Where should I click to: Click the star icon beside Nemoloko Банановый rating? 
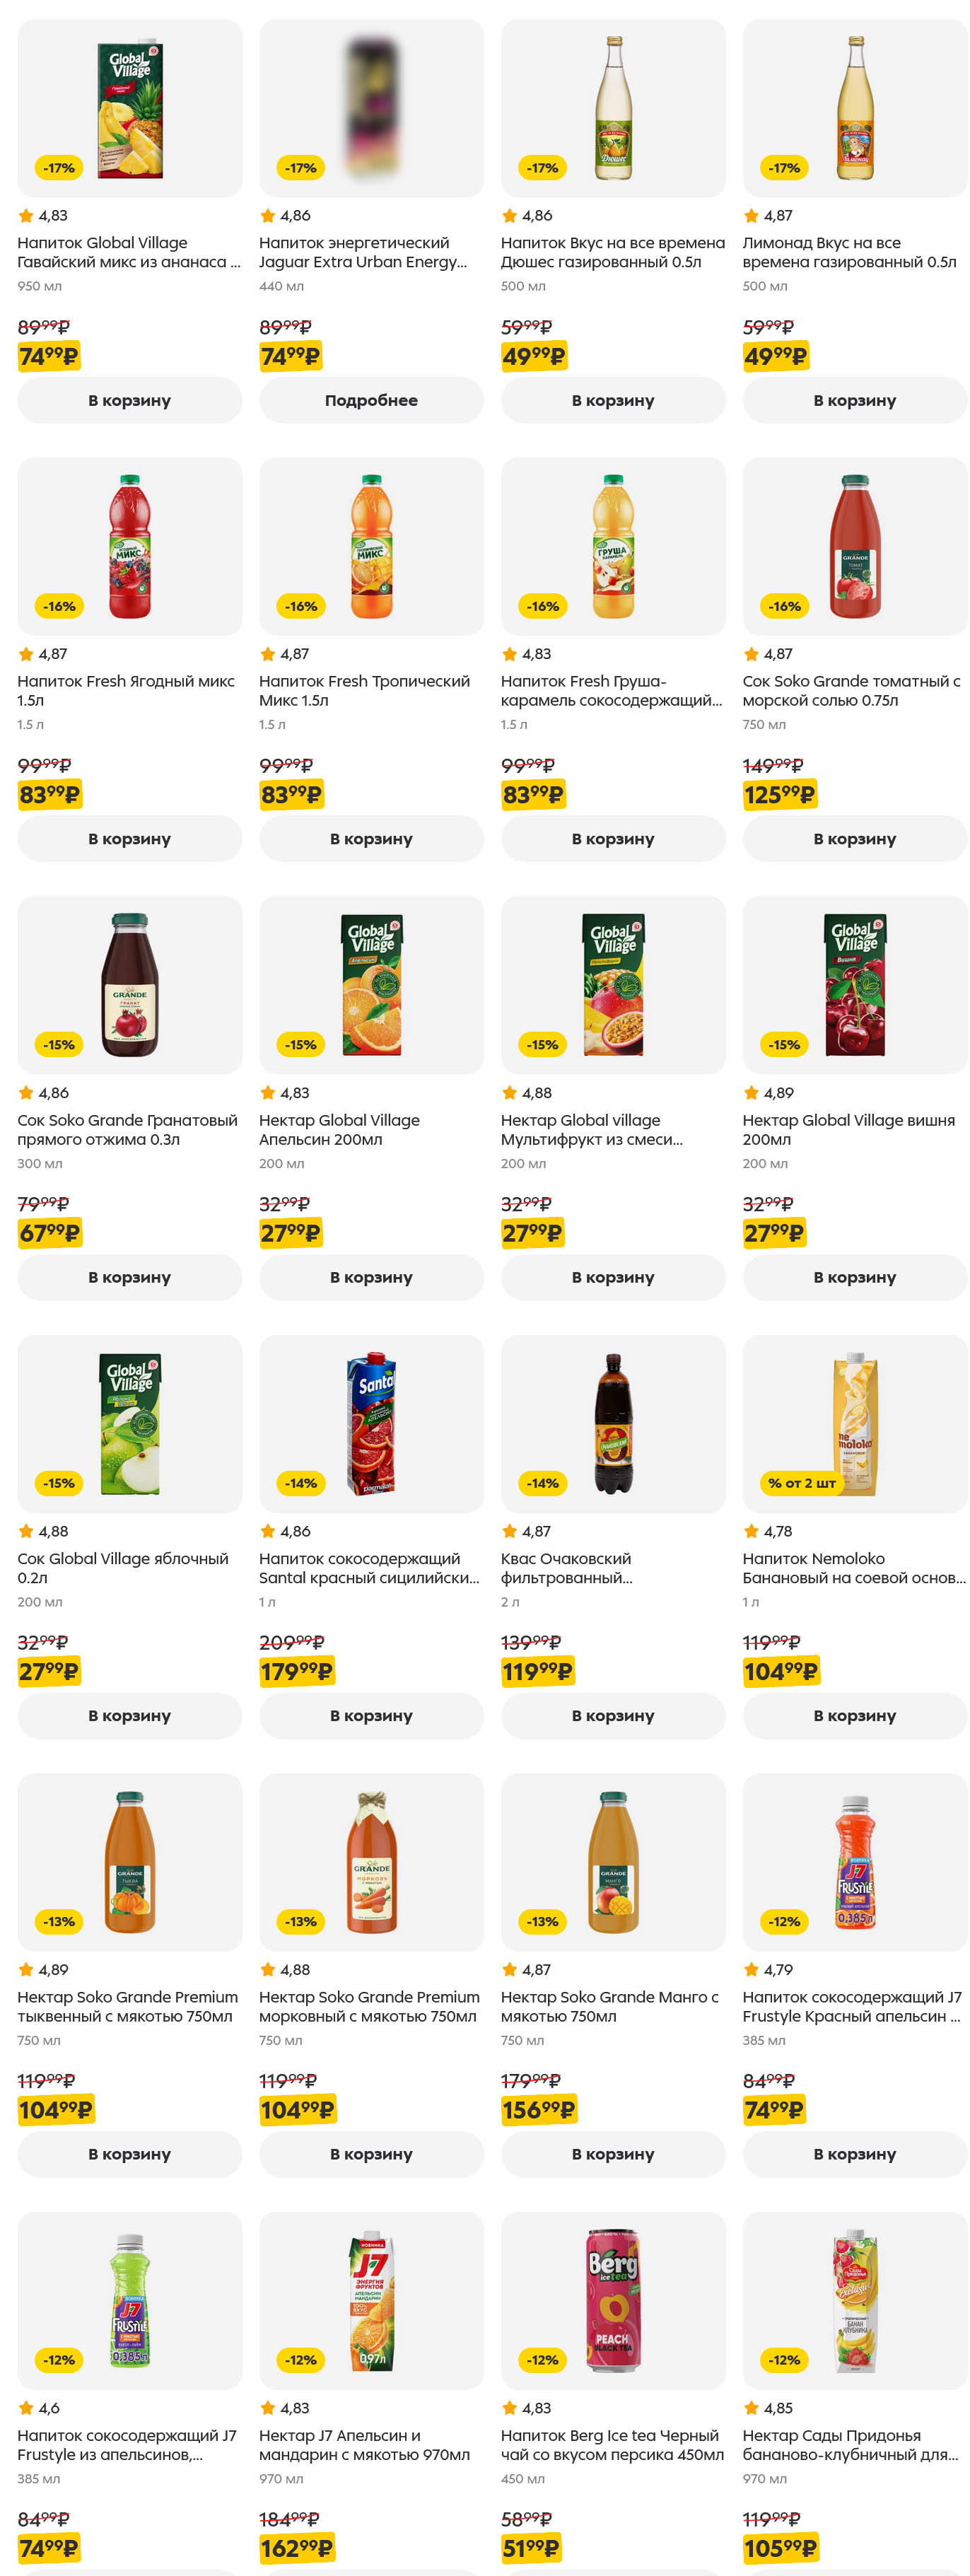coord(751,1531)
